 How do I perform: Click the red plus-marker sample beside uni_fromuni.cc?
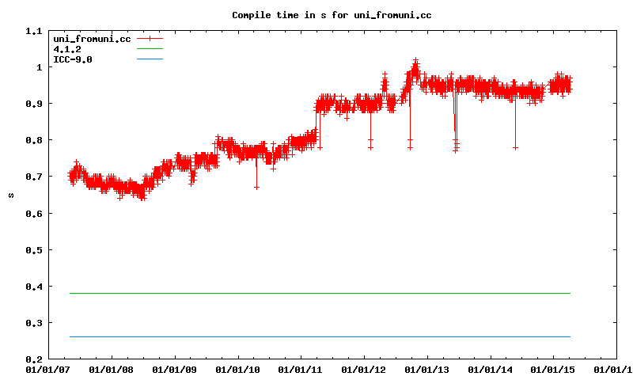pos(150,38)
